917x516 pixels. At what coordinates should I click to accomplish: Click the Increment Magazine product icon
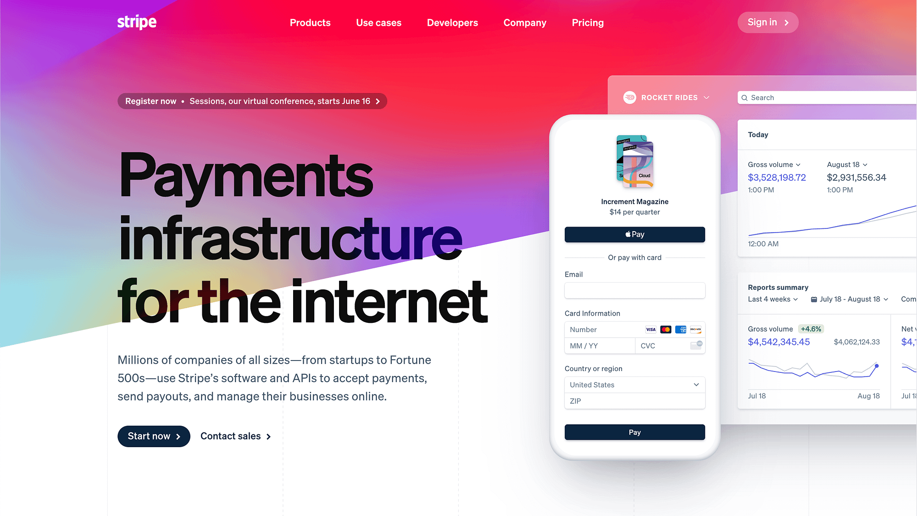click(x=635, y=162)
